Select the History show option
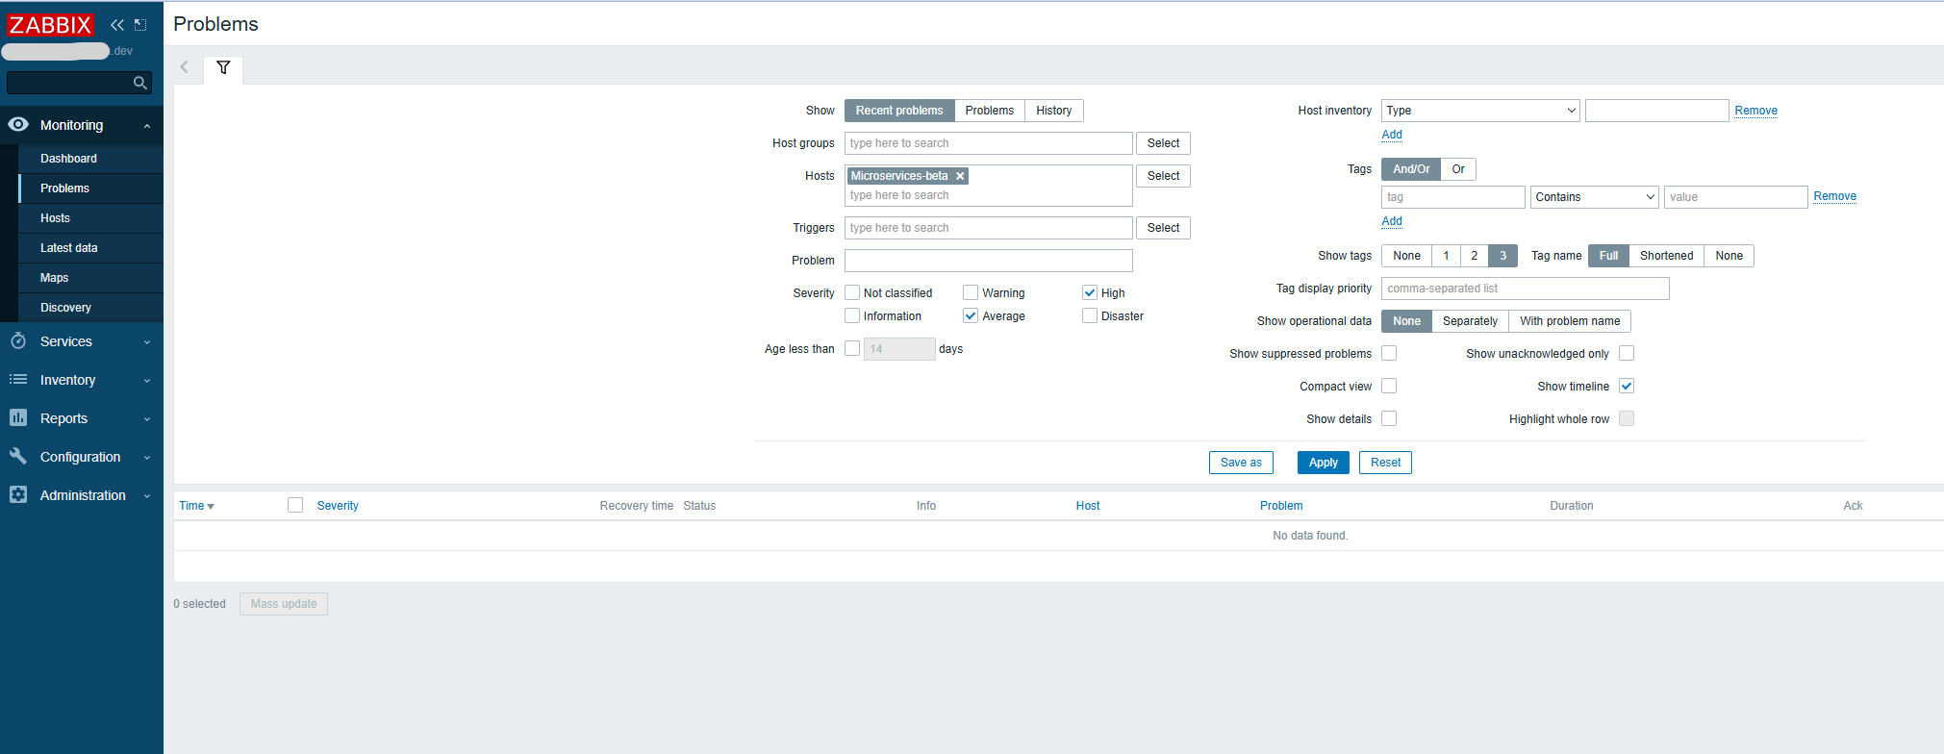 (x=1054, y=111)
